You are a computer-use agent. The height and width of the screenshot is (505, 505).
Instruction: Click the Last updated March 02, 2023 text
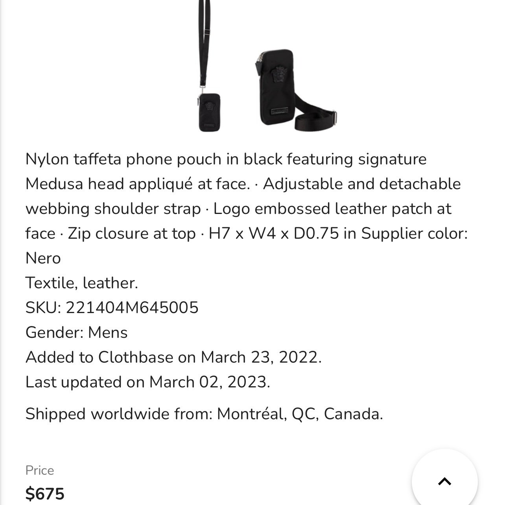tap(147, 382)
